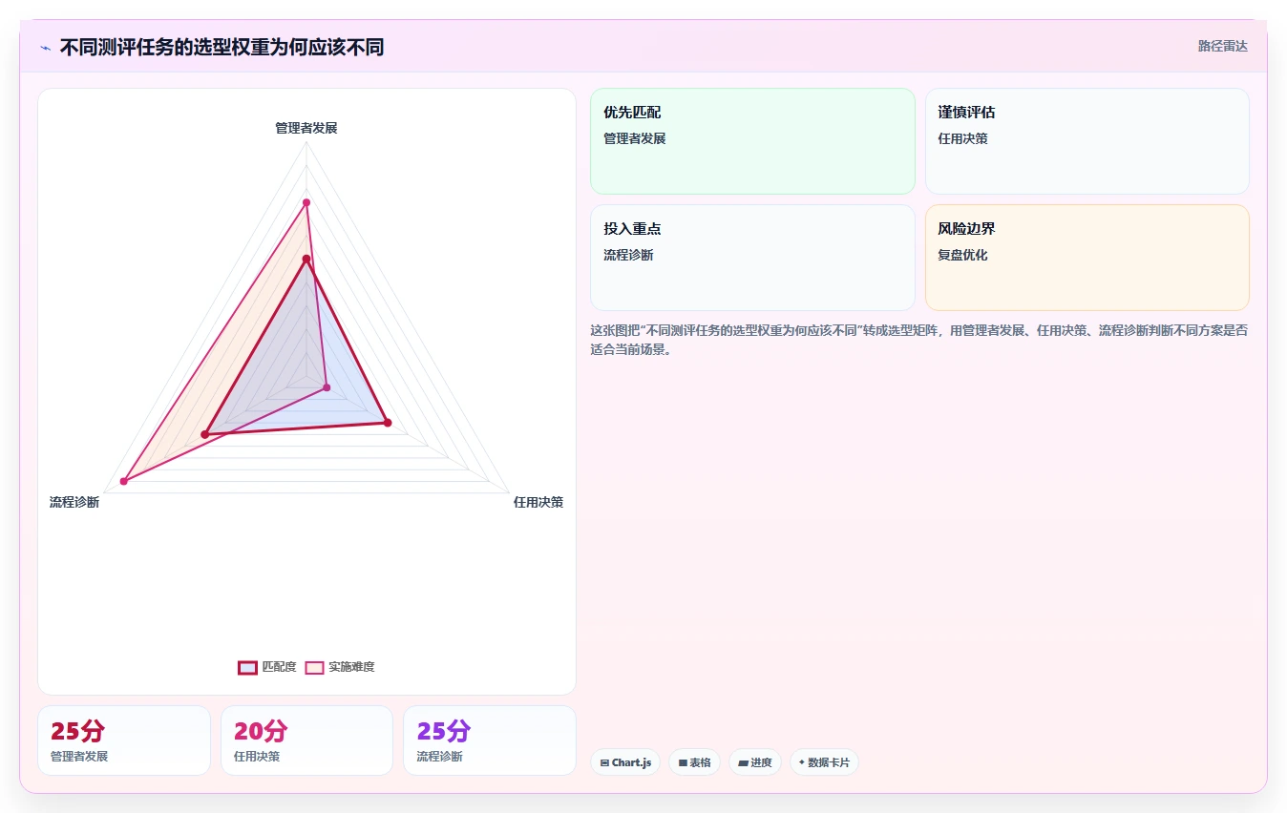Viewport: 1287px width, 813px height.
Task: Click 复盘优化 text in 风险边界 card
Action: [962, 255]
